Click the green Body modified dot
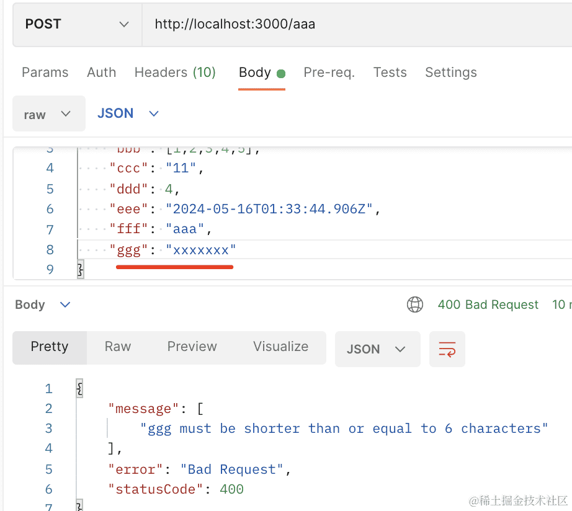The height and width of the screenshot is (511, 572). coord(281,74)
